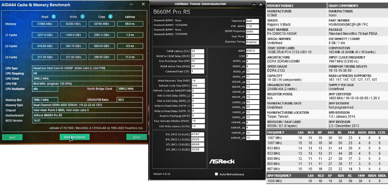388x185 pixels.
Task: Click the Start Benchmark button
Action: pyautogui.click(x=75, y=137)
